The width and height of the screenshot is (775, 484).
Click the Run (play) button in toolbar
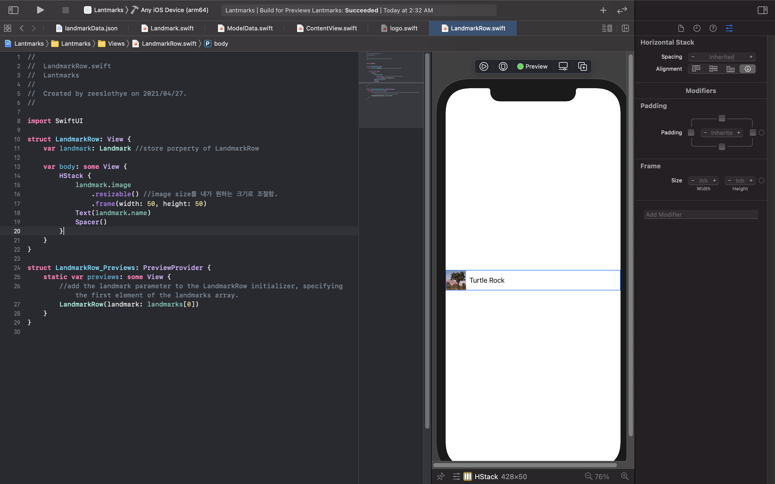[x=40, y=10]
